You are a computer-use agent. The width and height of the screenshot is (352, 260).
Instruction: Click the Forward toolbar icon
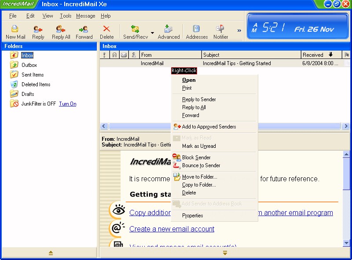coord(84,32)
